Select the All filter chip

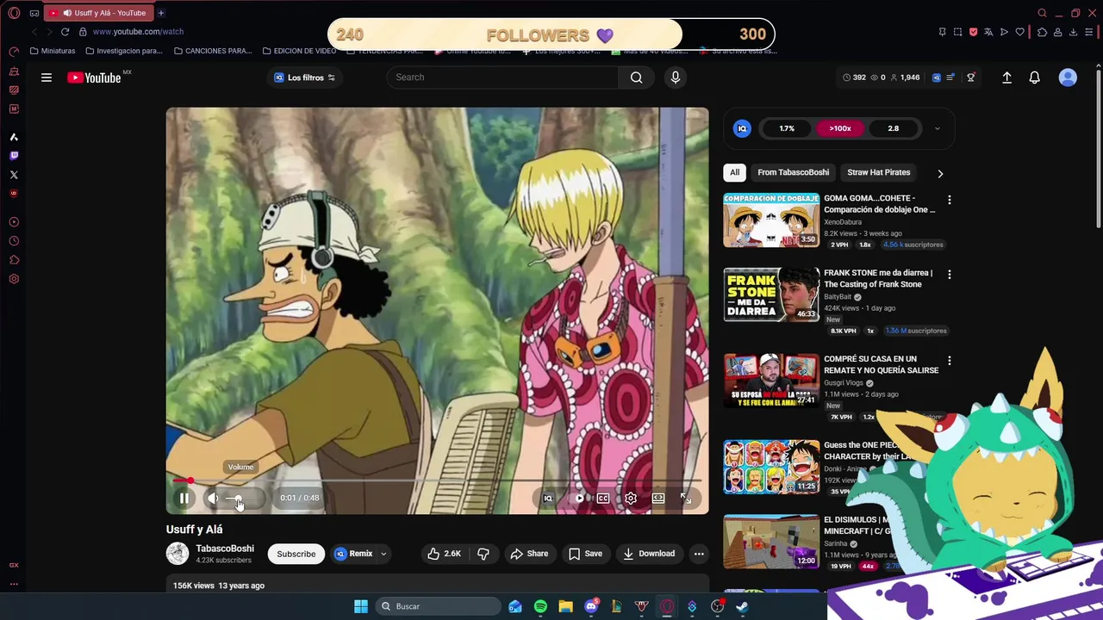pyautogui.click(x=734, y=172)
